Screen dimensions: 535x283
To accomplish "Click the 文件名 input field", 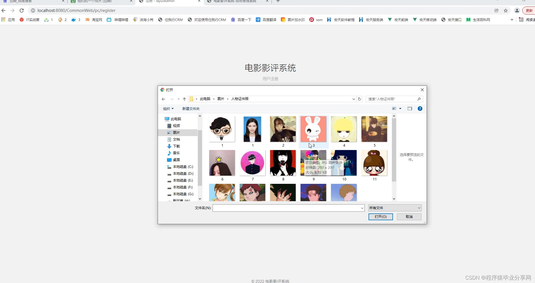I will [x=289, y=208].
